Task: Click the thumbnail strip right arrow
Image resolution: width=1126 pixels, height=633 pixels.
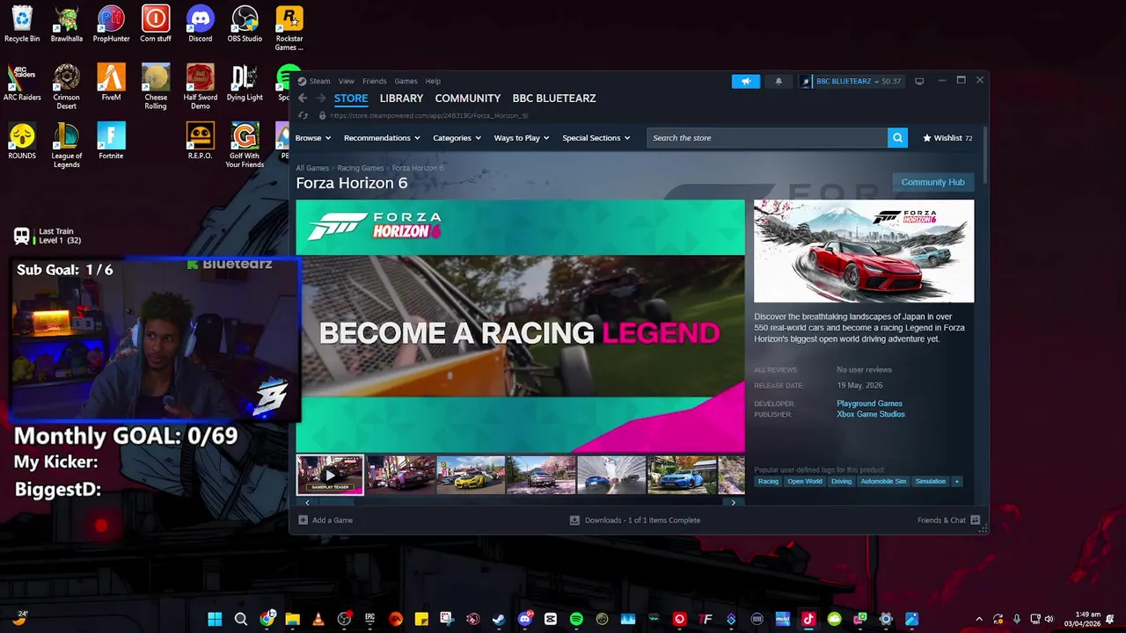Action: 734,503
